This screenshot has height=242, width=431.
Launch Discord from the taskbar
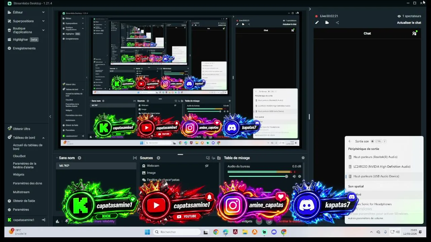(x=274, y=232)
